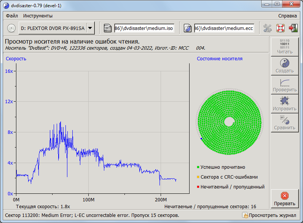Image resolution: width=303 pixels, height=223 pixels.
Task: Open help via lifebuoy icon
Action: point(281,28)
